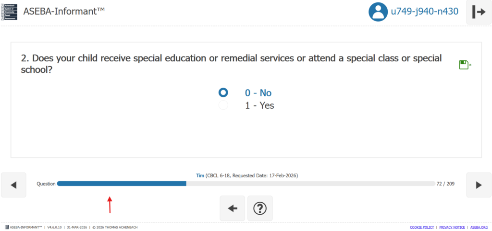Open help with the question mark icon
The width and height of the screenshot is (492, 231).
(x=260, y=208)
